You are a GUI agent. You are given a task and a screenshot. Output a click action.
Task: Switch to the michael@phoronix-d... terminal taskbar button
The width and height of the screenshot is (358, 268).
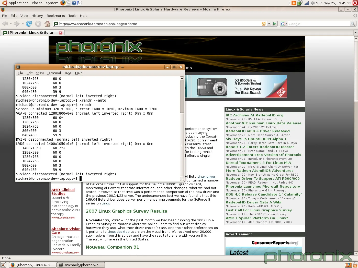81,265
